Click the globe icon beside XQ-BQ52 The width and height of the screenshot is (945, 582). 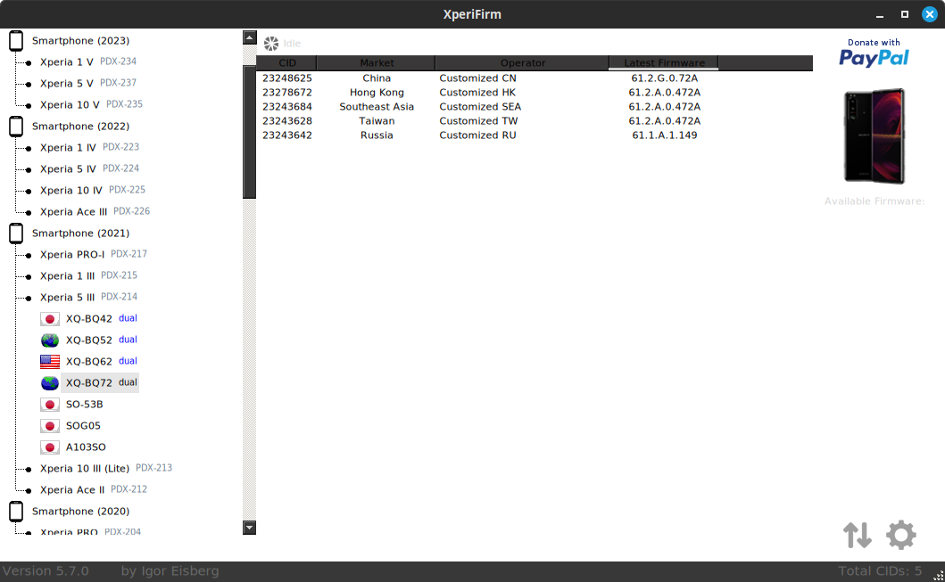[50, 340]
